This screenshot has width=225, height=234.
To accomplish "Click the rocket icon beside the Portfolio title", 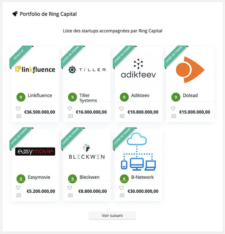I will (x=15, y=14).
